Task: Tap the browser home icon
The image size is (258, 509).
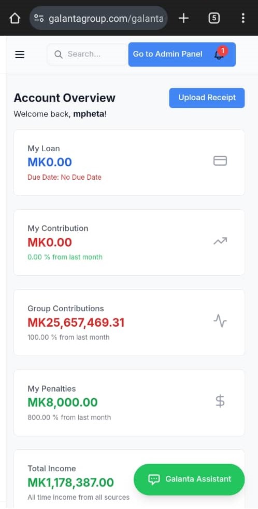Action: point(15,19)
